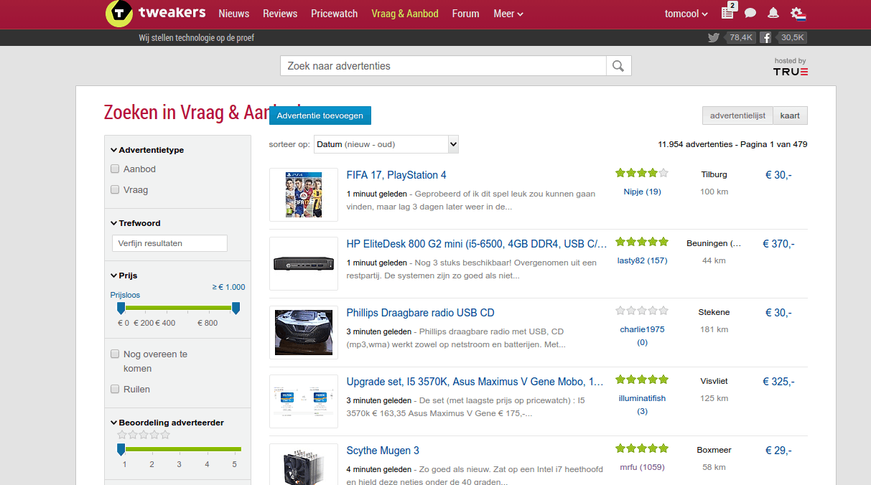Click the Facebook count 30,5K
Viewport: 871px width, 485px height.
click(792, 37)
